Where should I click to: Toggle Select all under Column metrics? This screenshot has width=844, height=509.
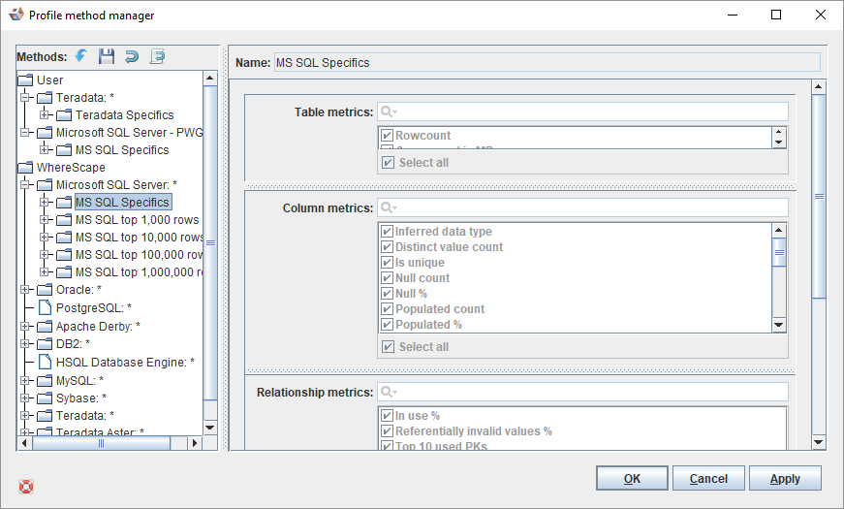pos(388,347)
